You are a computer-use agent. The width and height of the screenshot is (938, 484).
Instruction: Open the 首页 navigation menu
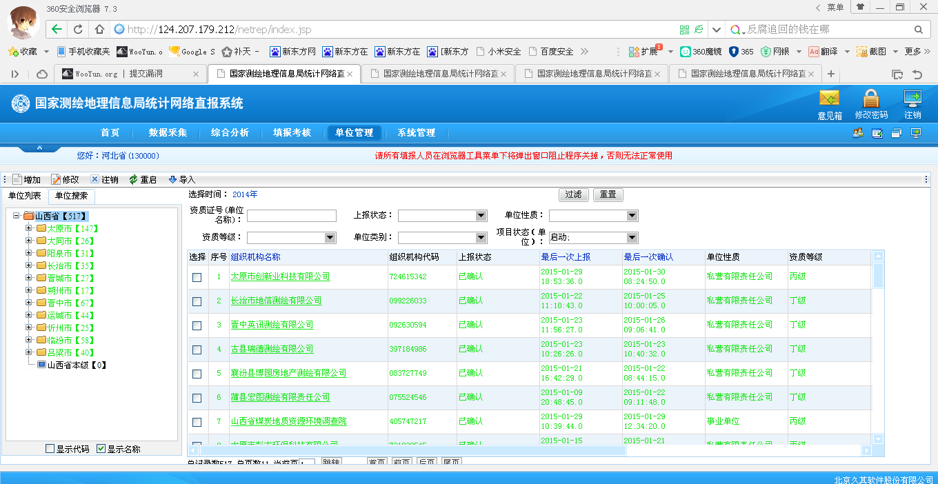110,133
